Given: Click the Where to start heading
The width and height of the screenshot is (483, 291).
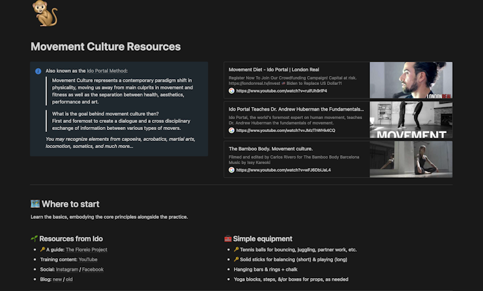Looking at the screenshot, I should click(71, 204).
